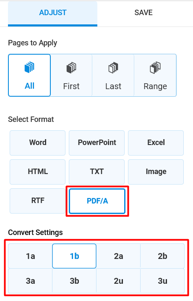Select the PDF/A format button
This screenshot has width=193, height=301.
point(97,201)
